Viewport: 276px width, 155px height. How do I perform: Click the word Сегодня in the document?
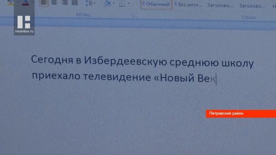(52, 60)
